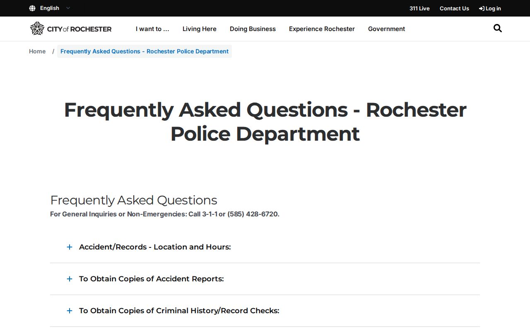Image resolution: width=530 pixels, height=331 pixels.
Task: Click the globe language icon
Action: (32, 8)
